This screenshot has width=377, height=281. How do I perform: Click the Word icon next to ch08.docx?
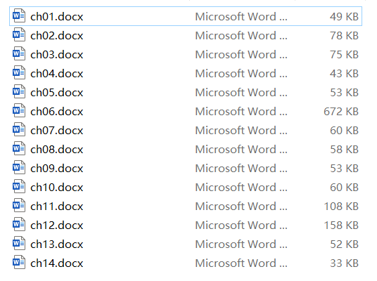(19, 149)
